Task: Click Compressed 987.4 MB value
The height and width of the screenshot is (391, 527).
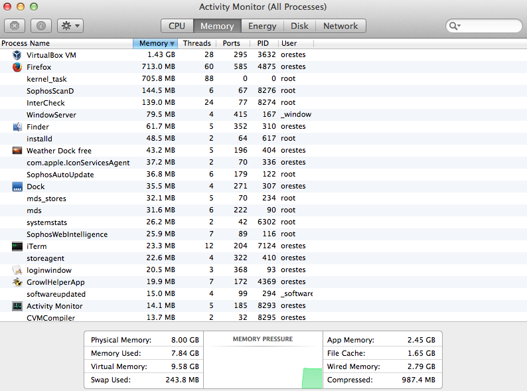Action: pyautogui.click(x=418, y=380)
